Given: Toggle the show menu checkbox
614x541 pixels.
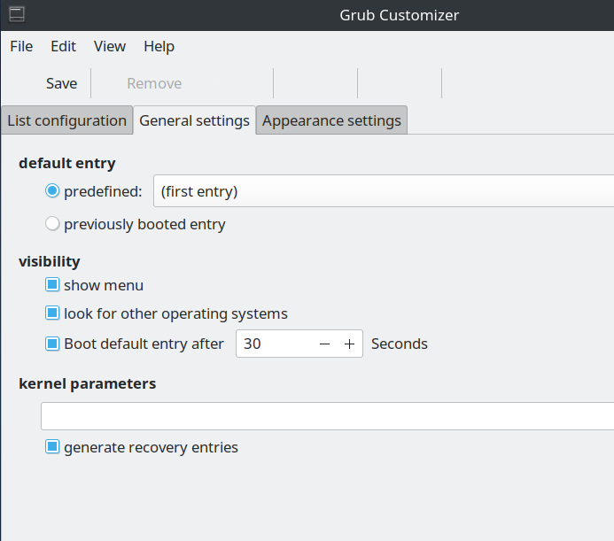Looking at the screenshot, I should (52, 284).
